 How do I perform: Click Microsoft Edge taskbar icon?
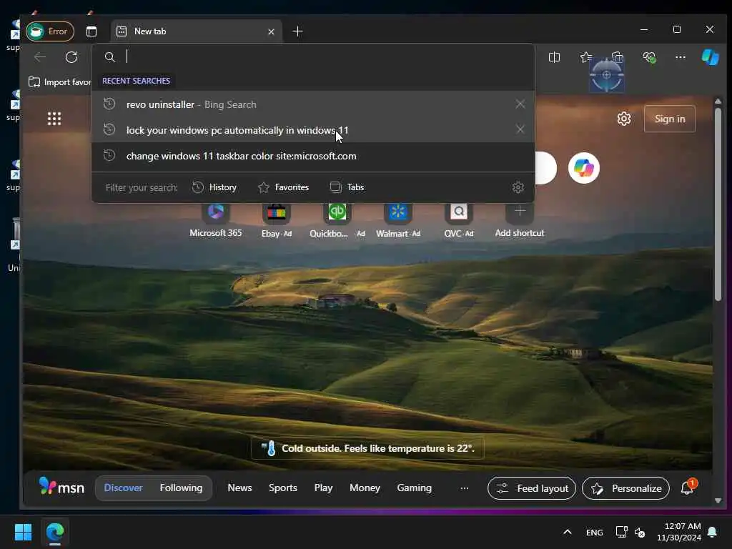coord(55,532)
